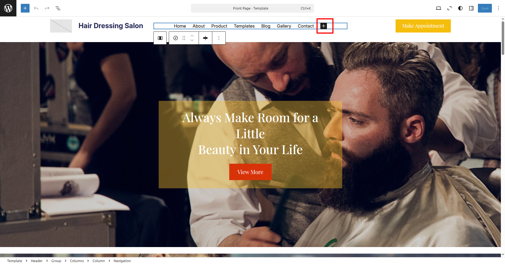505x264 pixels.
Task: Go to Template in the breadcrumb
Action: click(x=14, y=261)
